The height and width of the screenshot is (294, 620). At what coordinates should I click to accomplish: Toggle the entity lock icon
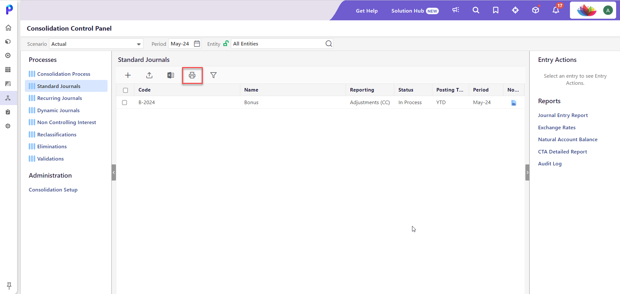pos(226,43)
